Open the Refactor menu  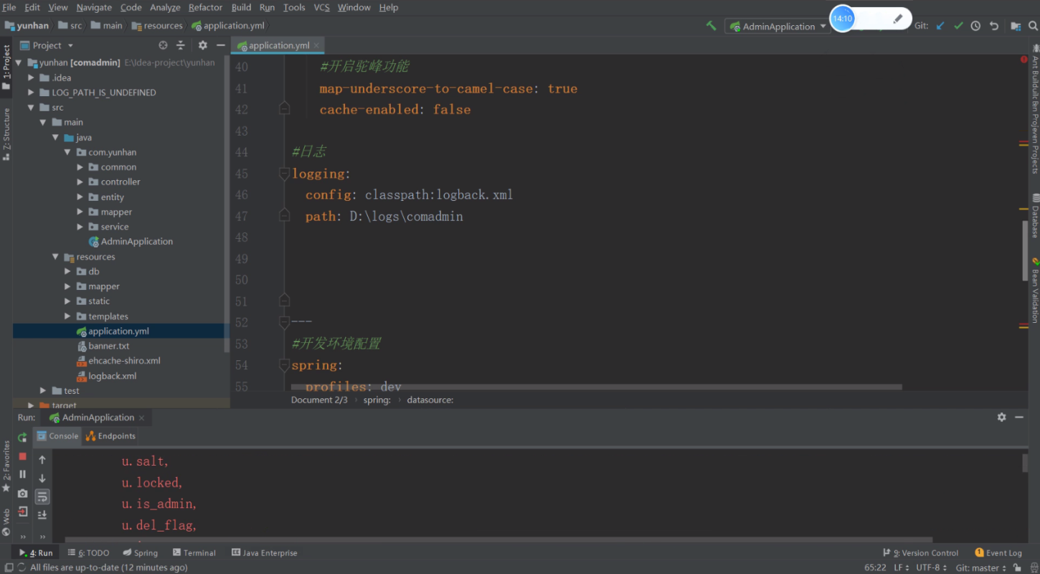coord(205,7)
